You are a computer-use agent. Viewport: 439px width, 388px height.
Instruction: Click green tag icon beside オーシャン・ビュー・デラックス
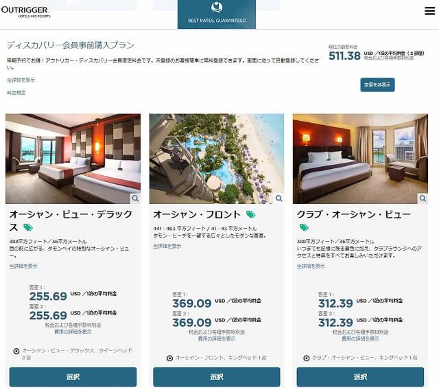[x=27, y=227]
